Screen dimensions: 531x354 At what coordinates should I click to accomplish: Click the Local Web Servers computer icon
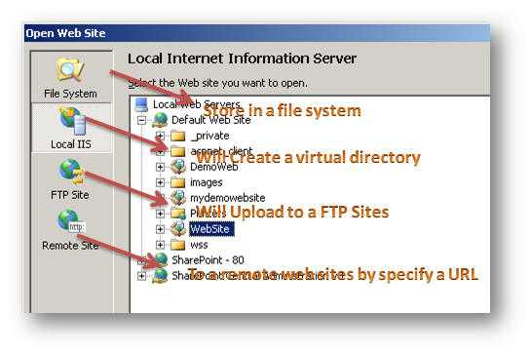(x=141, y=104)
